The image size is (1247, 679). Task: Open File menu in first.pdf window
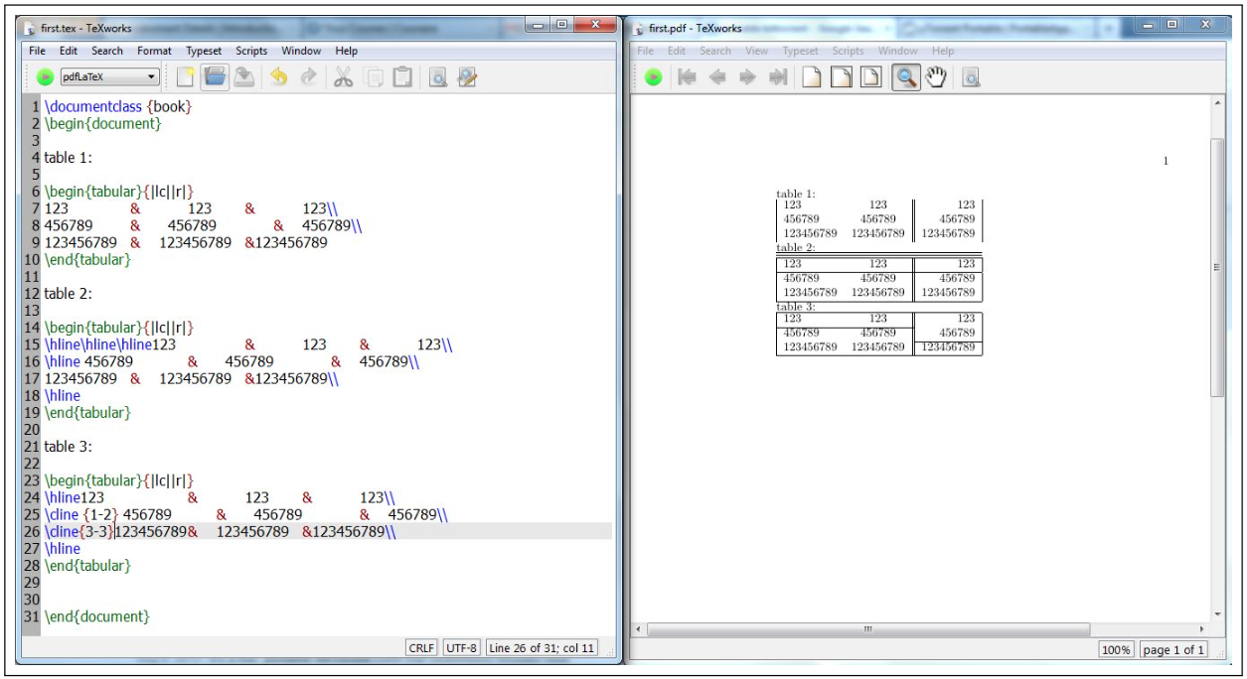tap(645, 51)
